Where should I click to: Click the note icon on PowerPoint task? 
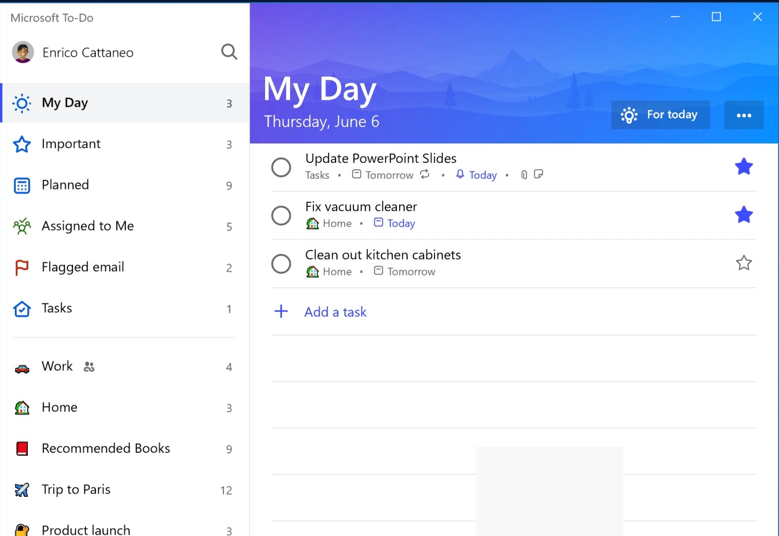tap(538, 174)
